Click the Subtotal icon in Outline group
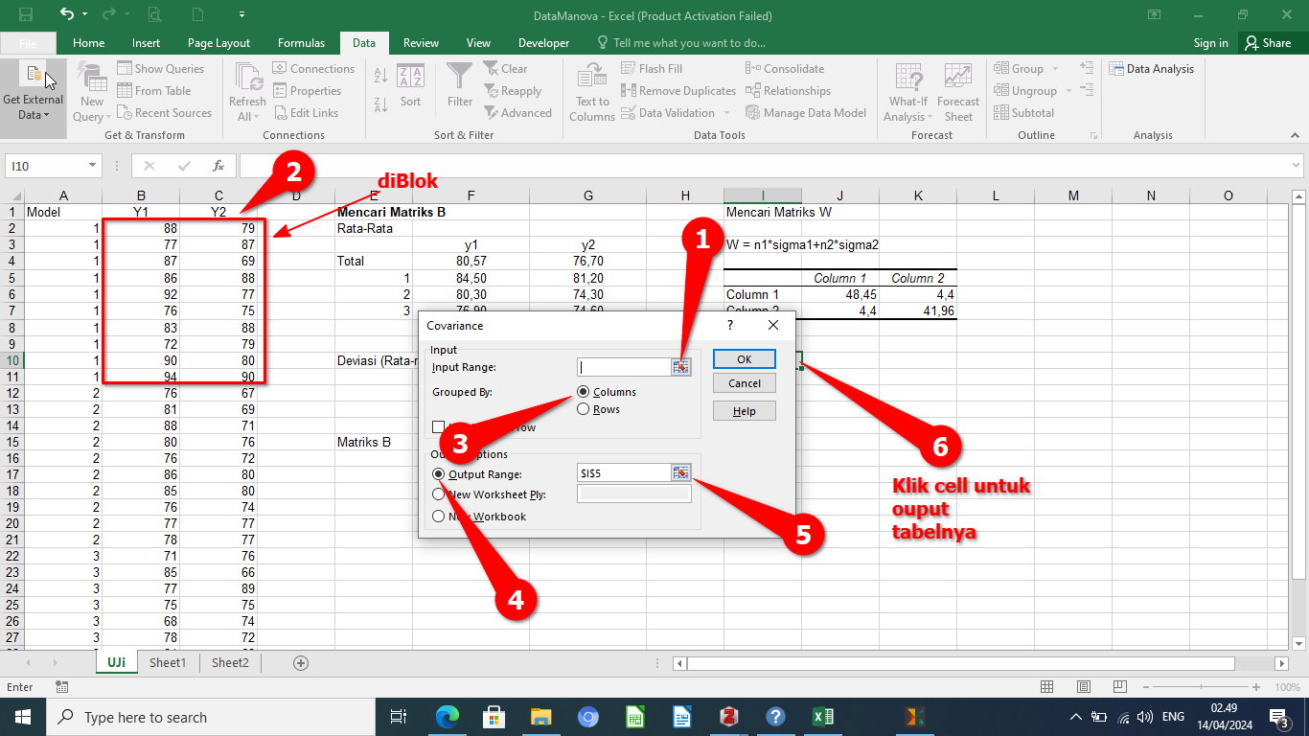Viewport: 1309px width, 736px height. click(x=1024, y=113)
